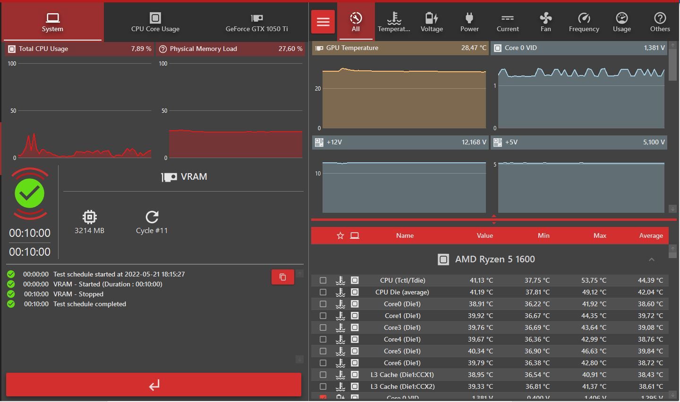The image size is (680, 402).
Task: Tick the CPU Die (average) checkbox
Action: click(x=323, y=292)
